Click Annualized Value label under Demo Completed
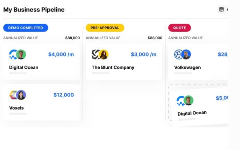Image resolution: width=240 pixels, height=150 pixels. coord(20,38)
